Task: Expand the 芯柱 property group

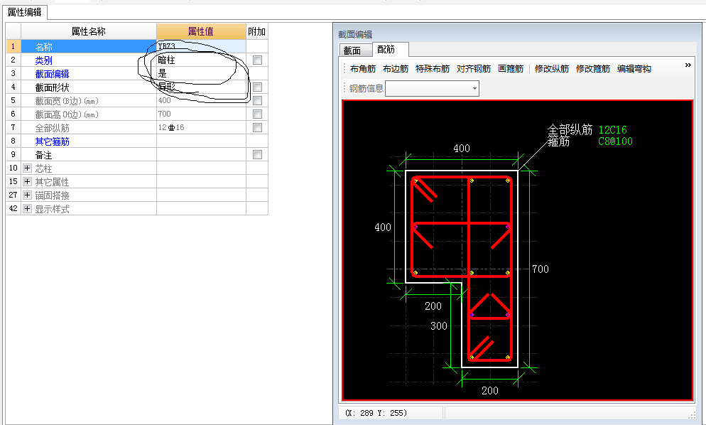Action: coord(28,168)
